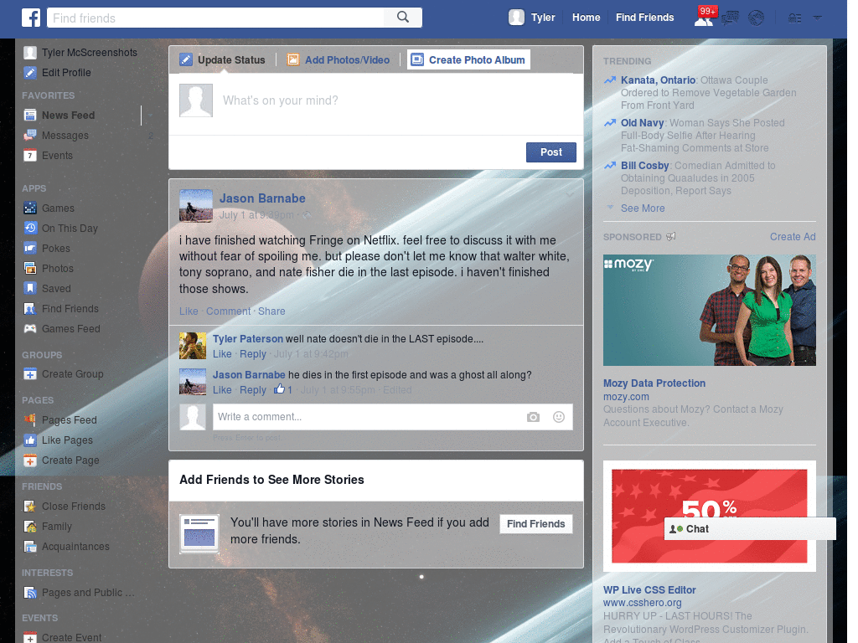
Task: Click the Saved bookmark icon
Action: 30,288
